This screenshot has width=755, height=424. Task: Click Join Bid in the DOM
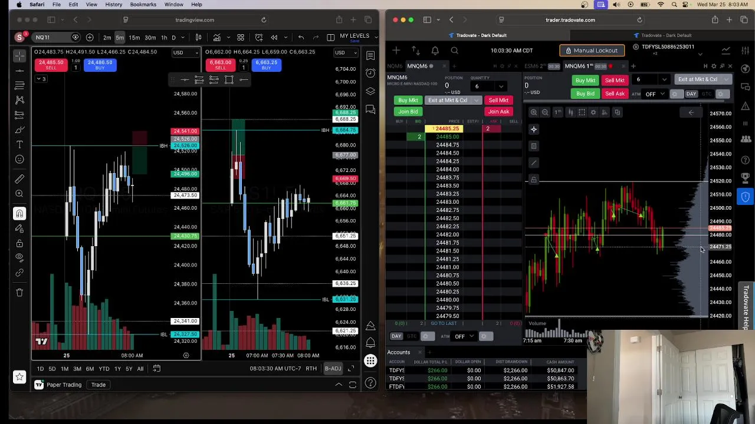click(x=408, y=111)
